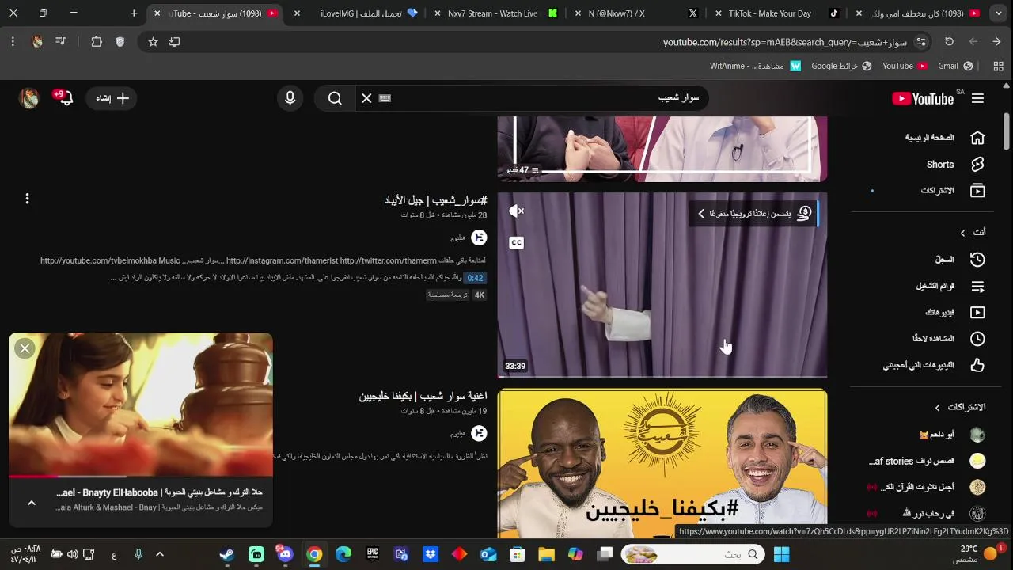Click the miniplayer video to expand it
This screenshot has width=1013, height=570.
click(141, 404)
